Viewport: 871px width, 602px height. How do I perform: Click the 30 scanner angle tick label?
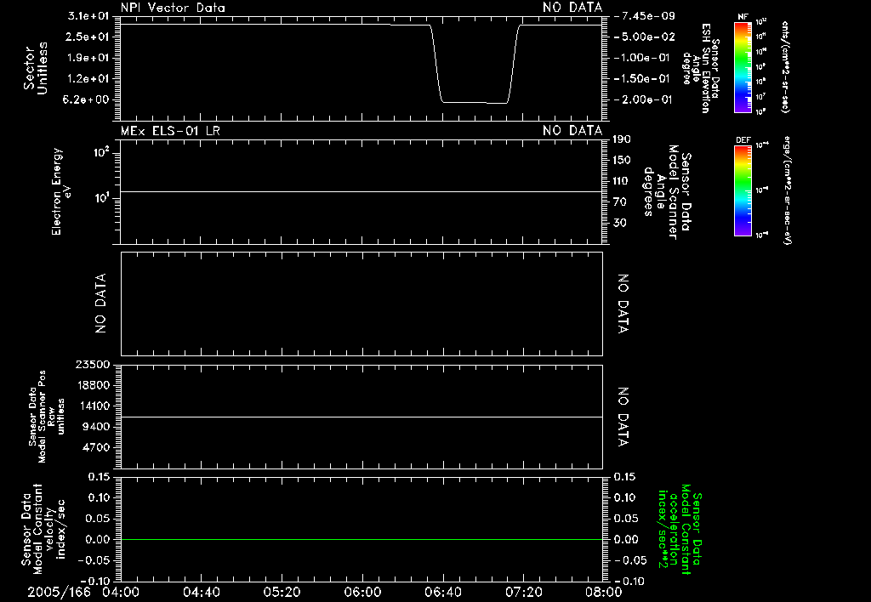pos(619,223)
